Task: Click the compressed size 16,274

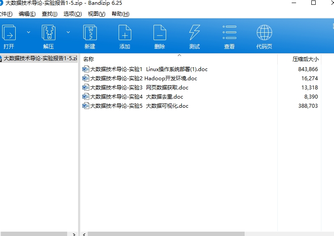Action: click(310, 78)
